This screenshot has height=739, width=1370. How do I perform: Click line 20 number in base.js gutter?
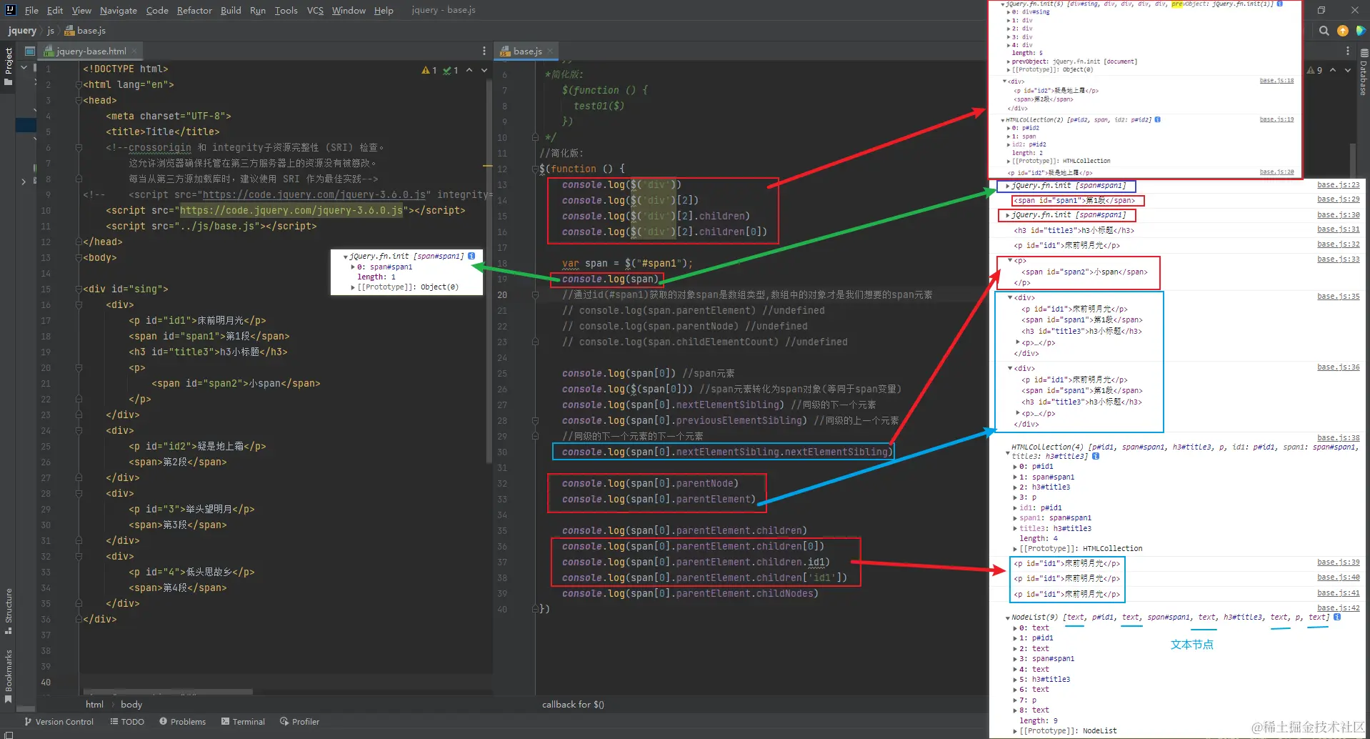[502, 294]
